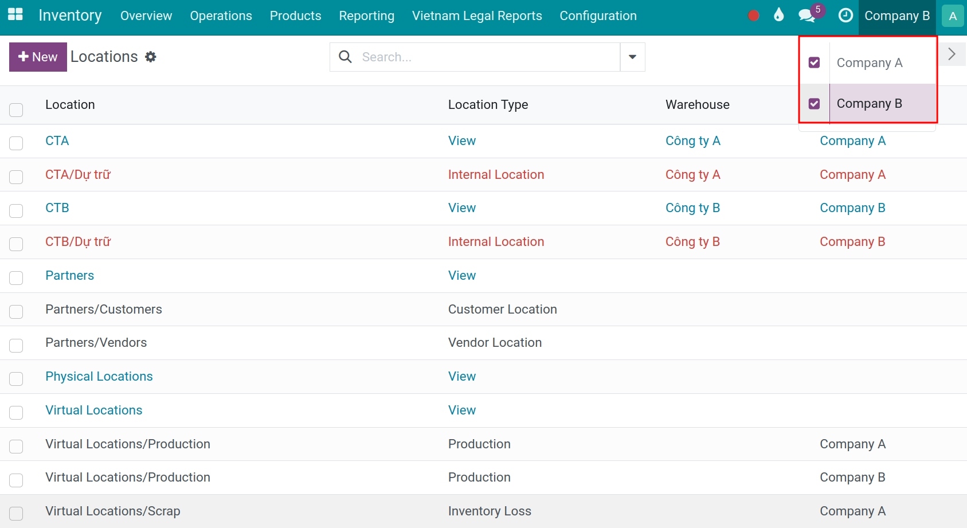The image size is (967, 528).
Task: Tick the select-all checkbox in table header
Action: (x=16, y=109)
